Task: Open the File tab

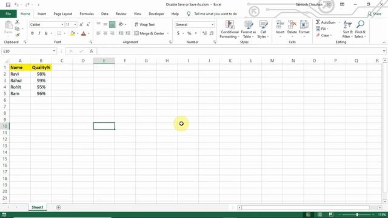Action: tap(8, 14)
